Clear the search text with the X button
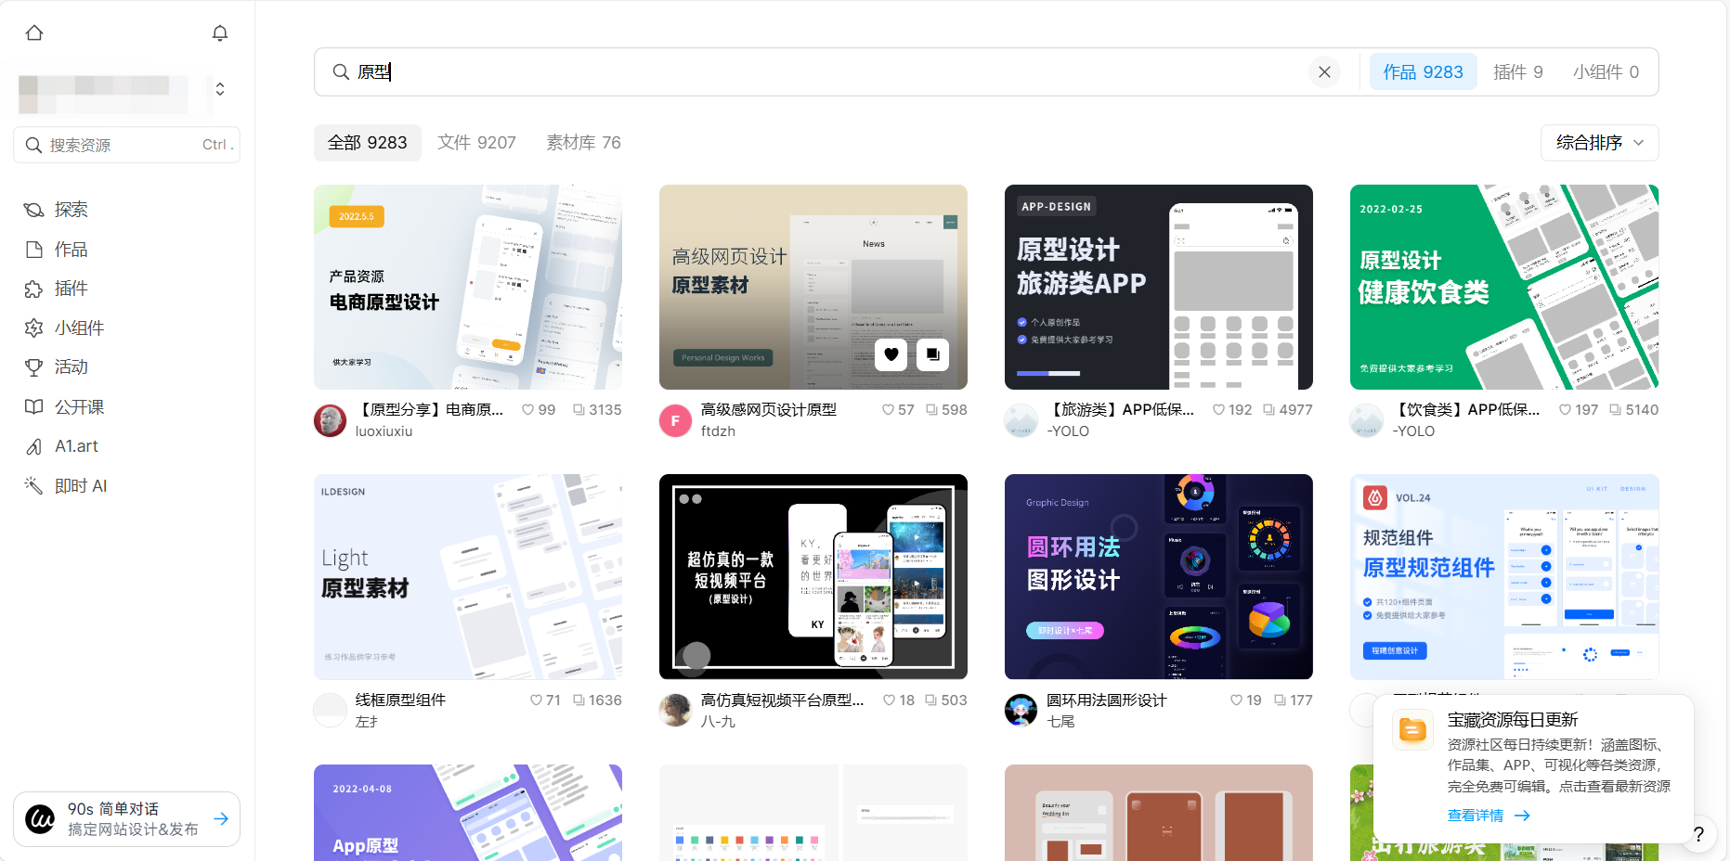1730x861 pixels. pos(1324,72)
